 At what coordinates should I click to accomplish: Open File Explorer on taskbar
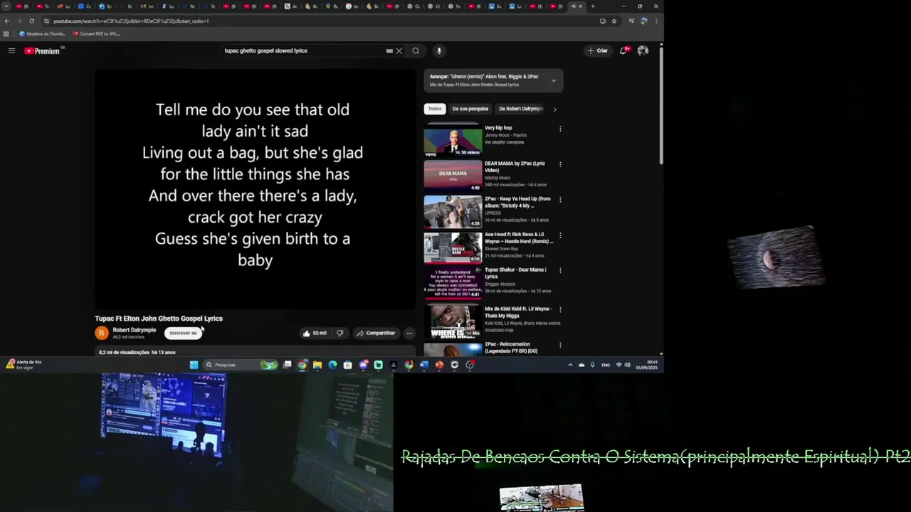(317, 365)
